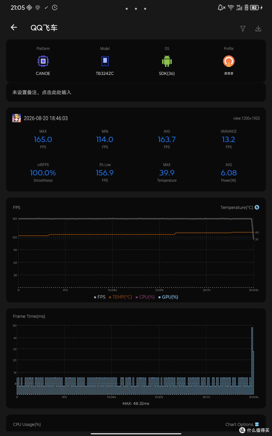Screen dimensions: 272x436
Task: Tap the orange Profile icon
Action: pyautogui.click(x=229, y=61)
